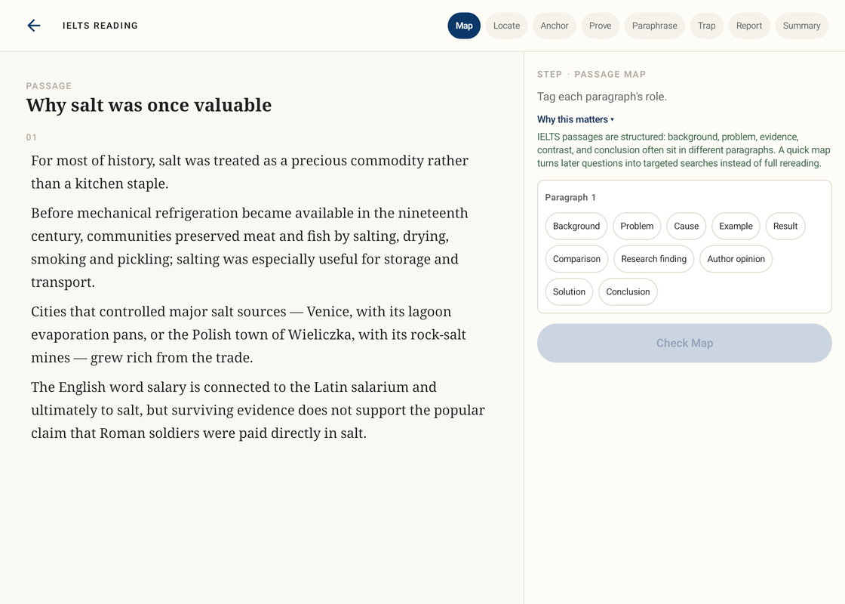The image size is (845, 604).
Task: Go back using the arrow icon
Action: click(x=34, y=26)
